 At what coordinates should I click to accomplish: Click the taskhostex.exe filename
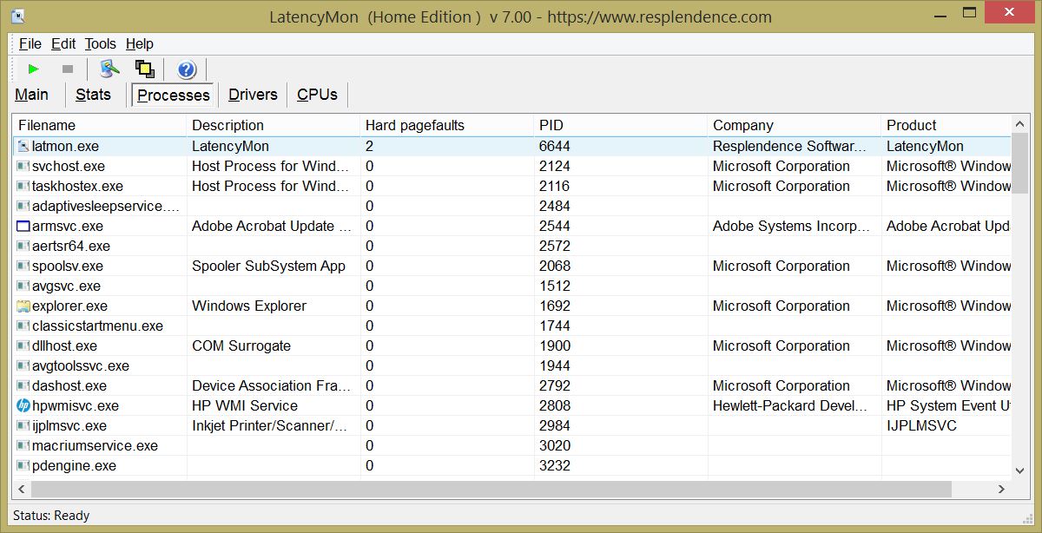click(78, 187)
